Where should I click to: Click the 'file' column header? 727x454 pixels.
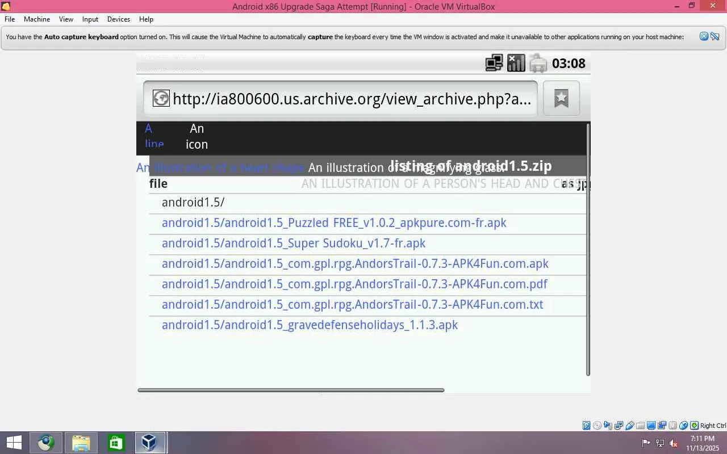(x=158, y=183)
